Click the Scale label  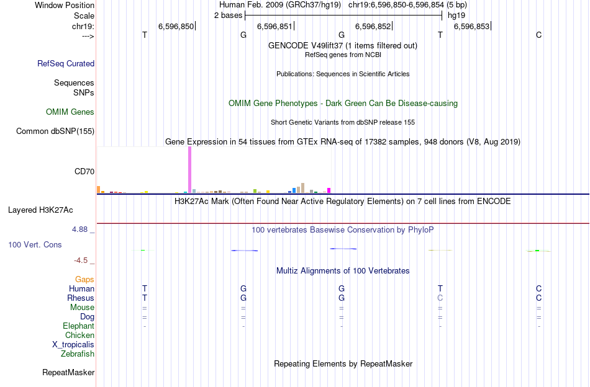(84, 16)
